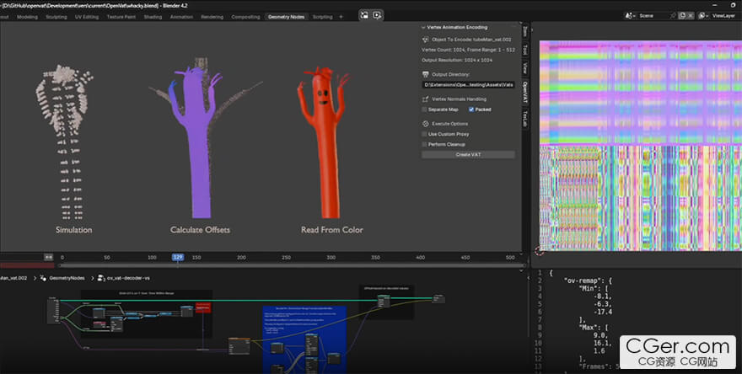The image size is (742, 374).
Task: Enable the Use Custom Proxy checkbox
Action: [424, 134]
